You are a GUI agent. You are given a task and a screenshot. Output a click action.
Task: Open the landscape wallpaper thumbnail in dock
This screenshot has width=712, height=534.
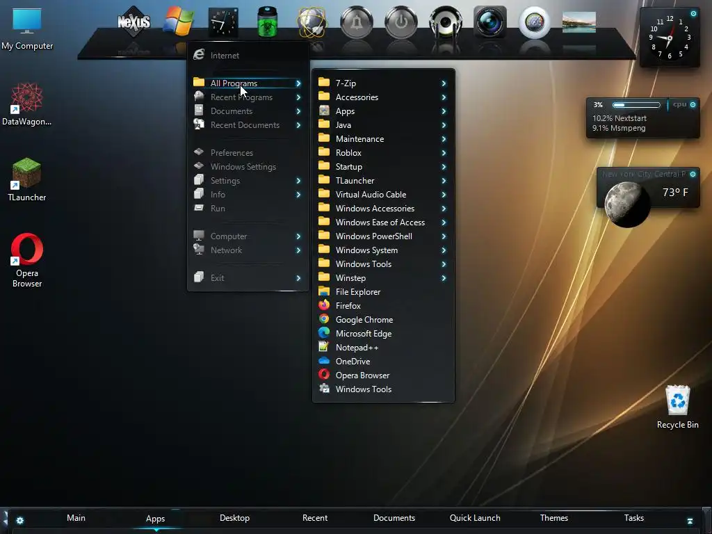coord(579,22)
